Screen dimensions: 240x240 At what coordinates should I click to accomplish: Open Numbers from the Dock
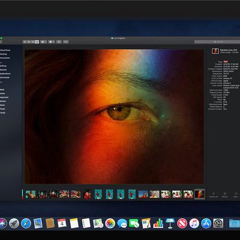[x=158, y=223]
